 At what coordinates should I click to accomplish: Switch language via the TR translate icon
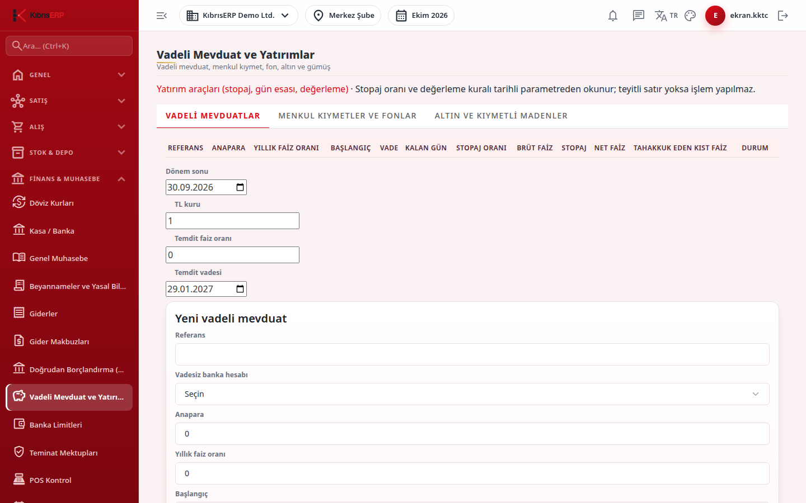666,16
